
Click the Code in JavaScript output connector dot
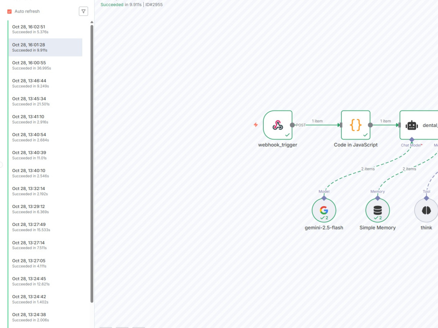[x=370, y=125]
